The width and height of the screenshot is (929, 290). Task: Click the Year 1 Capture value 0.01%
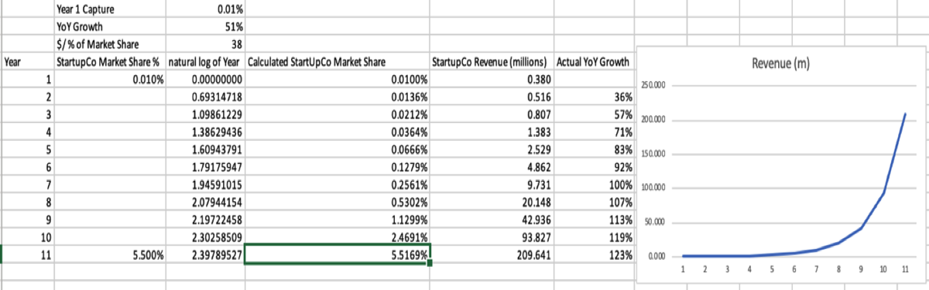click(x=205, y=10)
